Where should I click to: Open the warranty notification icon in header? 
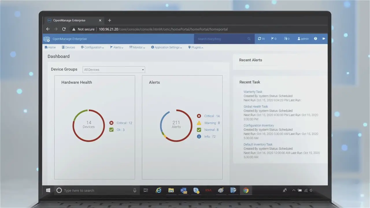(x=286, y=38)
